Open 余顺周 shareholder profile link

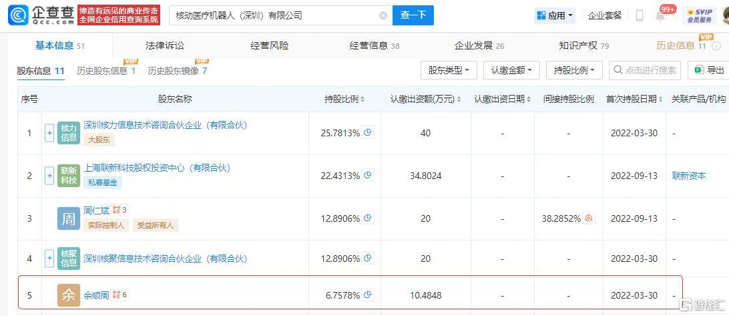(96, 295)
